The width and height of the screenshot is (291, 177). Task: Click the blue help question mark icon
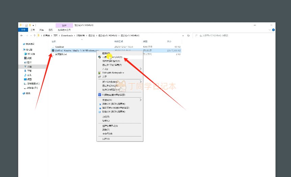(x=273, y=30)
